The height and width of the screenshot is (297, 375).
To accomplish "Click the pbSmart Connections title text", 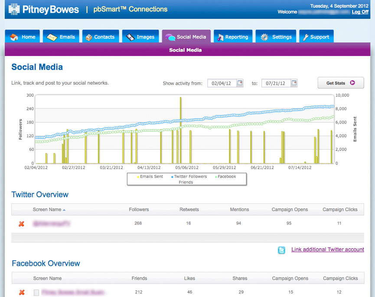I will click(130, 10).
